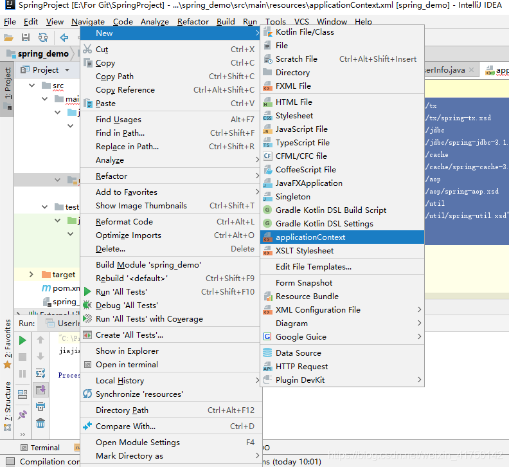The height and width of the screenshot is (467, 509).
Task: Click the green Run button in Run panel
Action: 22,340
